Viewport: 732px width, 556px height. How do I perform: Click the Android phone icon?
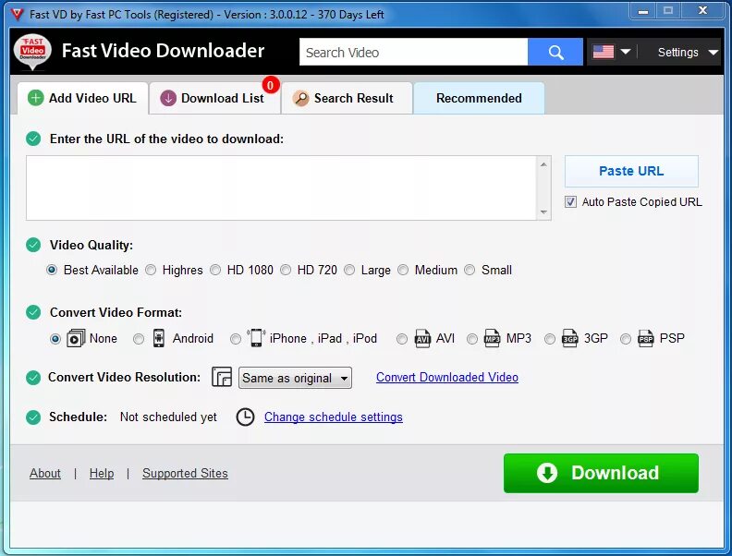159,338
